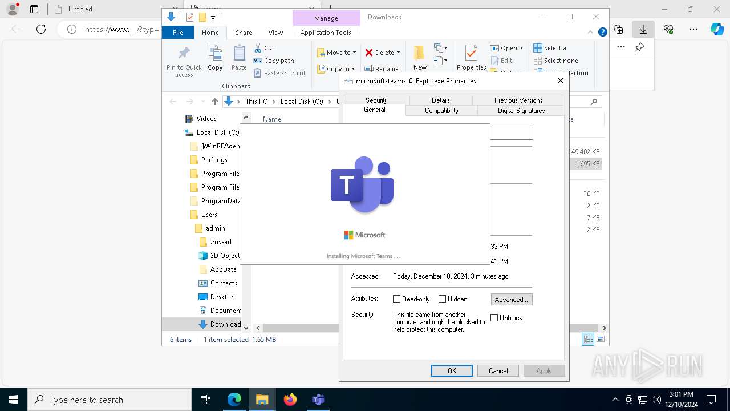
Task: Switch to the Share ribbon tab
Action: [244, 33]
